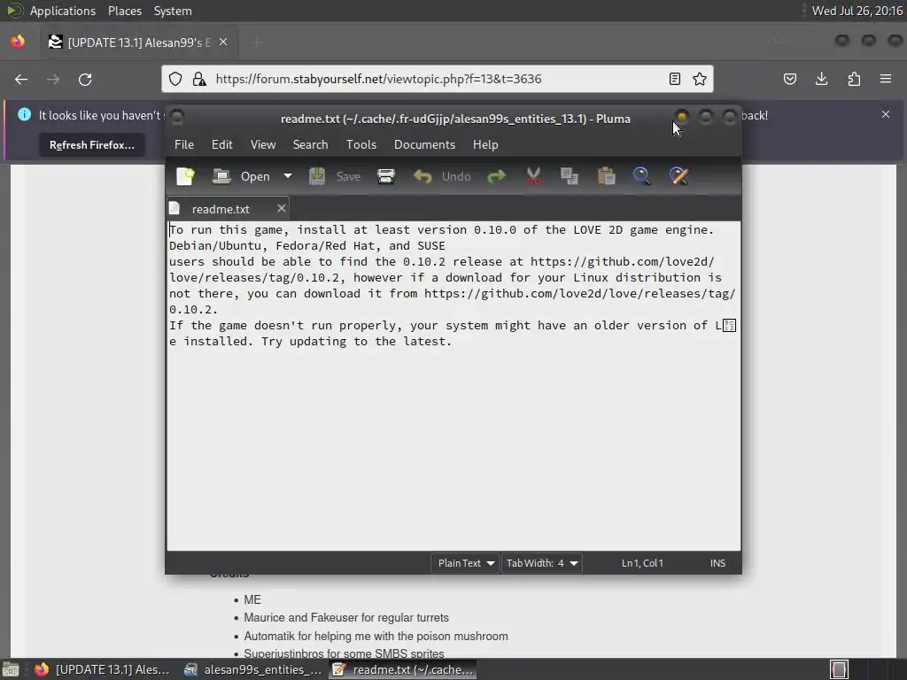This screenshot has width=907, height=680.
Task: Toggle Firefox reader view icon
Action: [674, 79]
